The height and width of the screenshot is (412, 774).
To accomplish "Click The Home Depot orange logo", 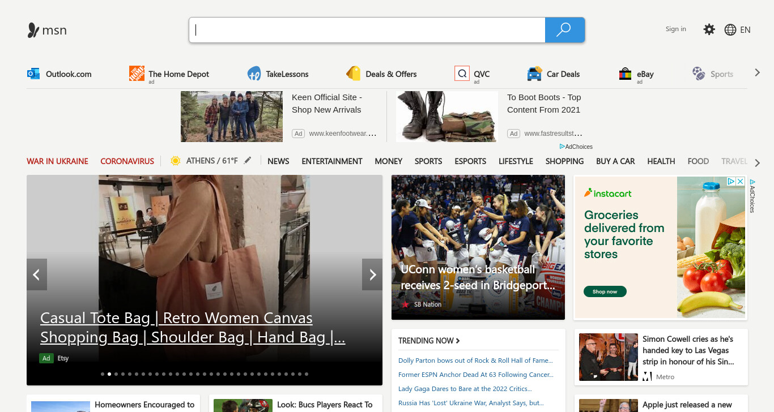I will 137,73.
